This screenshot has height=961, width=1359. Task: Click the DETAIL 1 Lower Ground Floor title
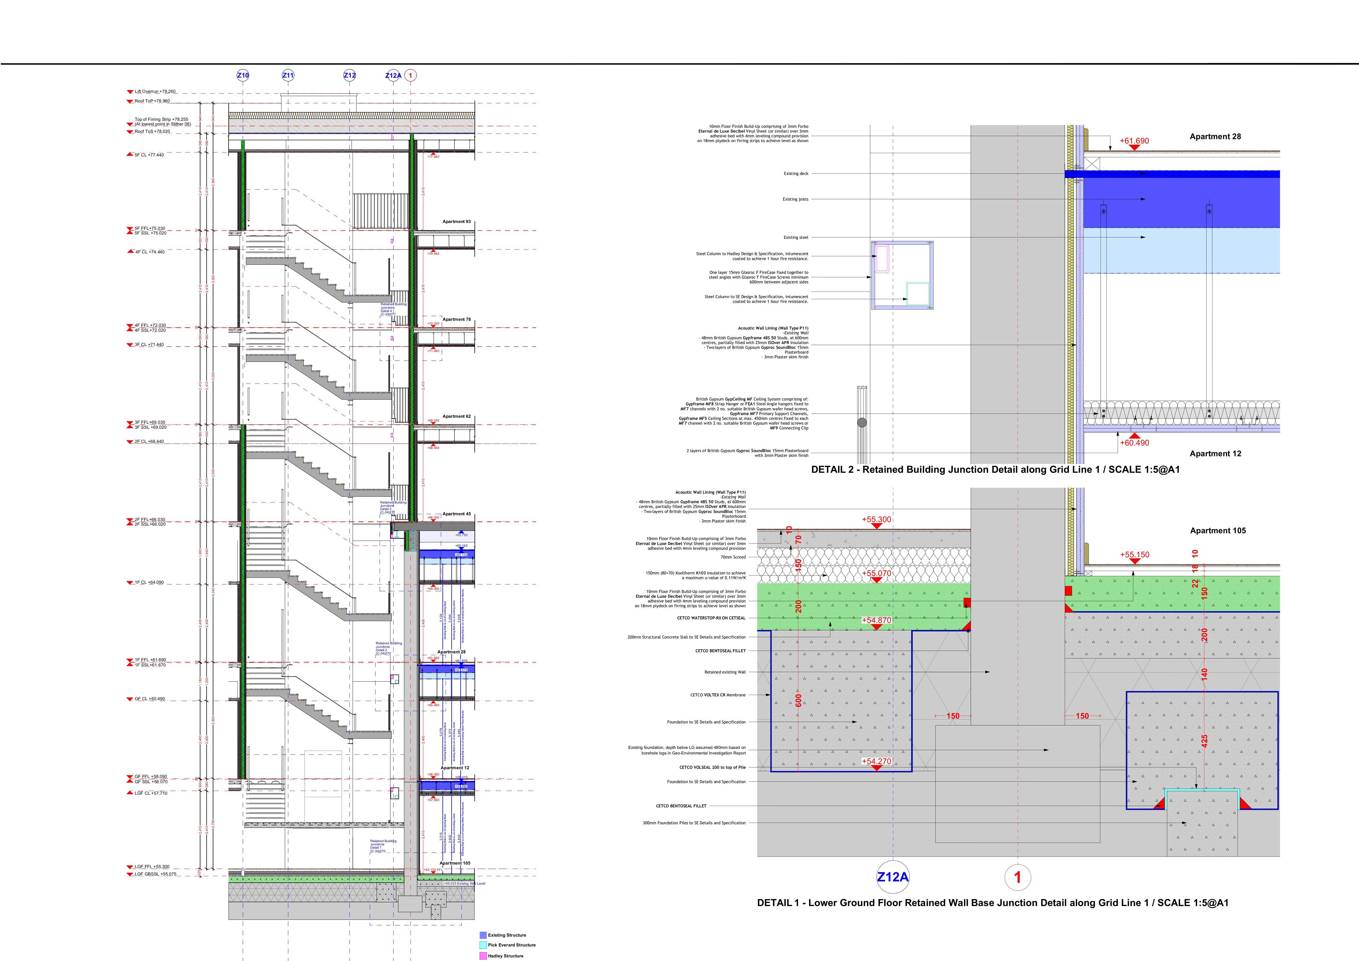pos(993,903)
